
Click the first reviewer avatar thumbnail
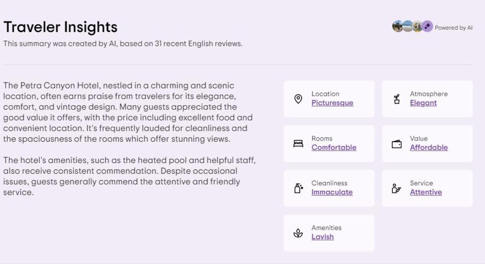point(397,27)
